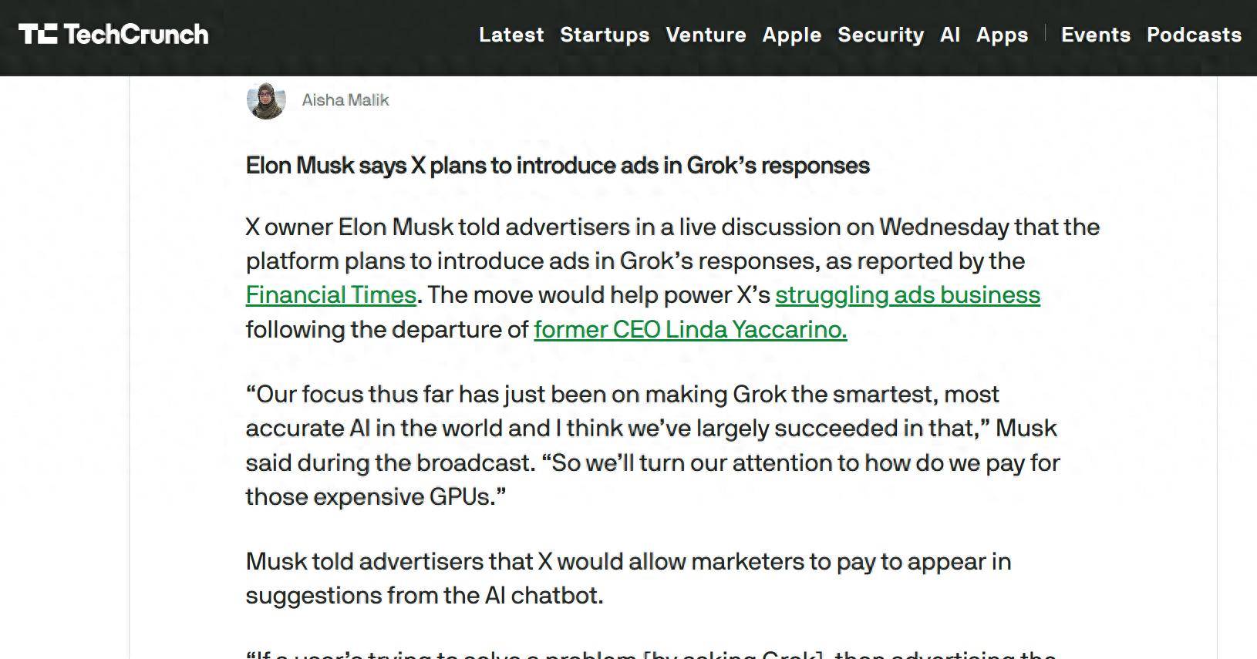Open the Latest menu item
The height and width of the screenshot is (659, 1257).
pos(511,35)
